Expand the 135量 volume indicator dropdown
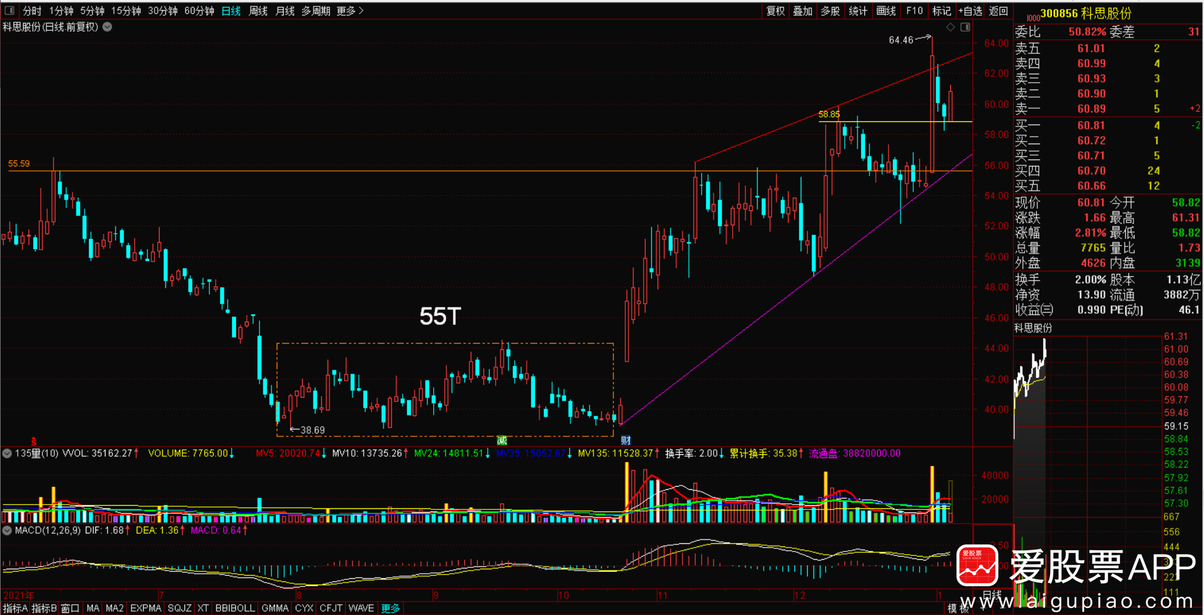Image resolution: width=1204 pixels, height=615 pixels. click(x=7, y=453)
